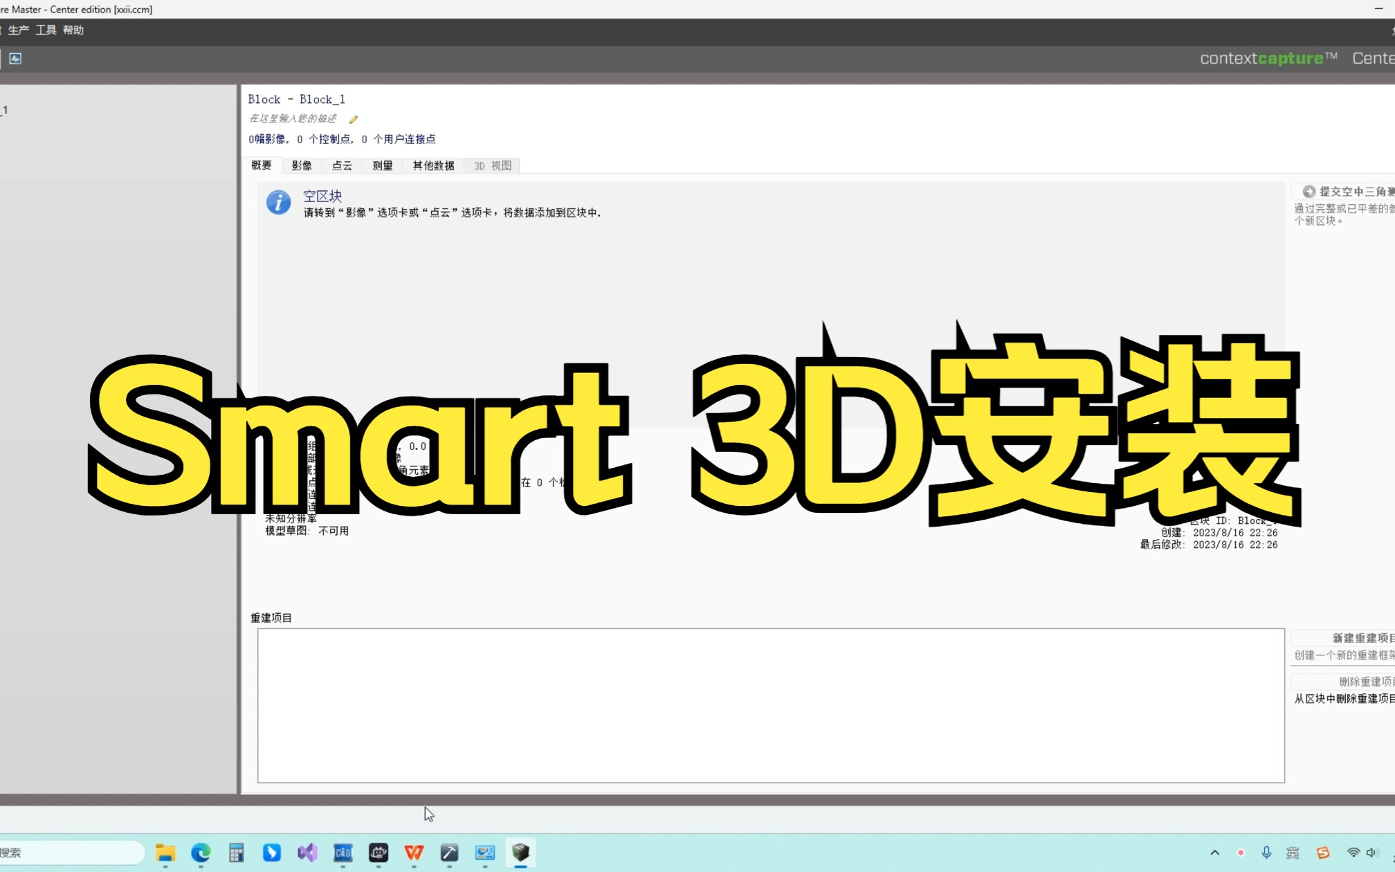The height and width of the screenshot is (872, 1395).
Task: Switch to the 影像 tab
Action: pyautogui.click(x=302, y=165)
